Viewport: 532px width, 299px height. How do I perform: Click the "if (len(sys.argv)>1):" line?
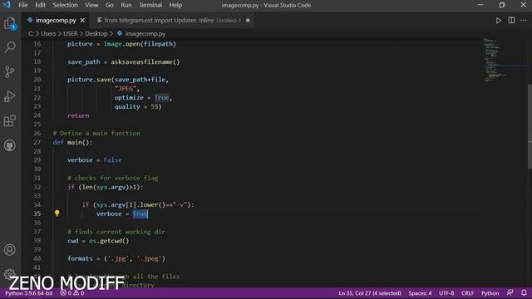106,187
